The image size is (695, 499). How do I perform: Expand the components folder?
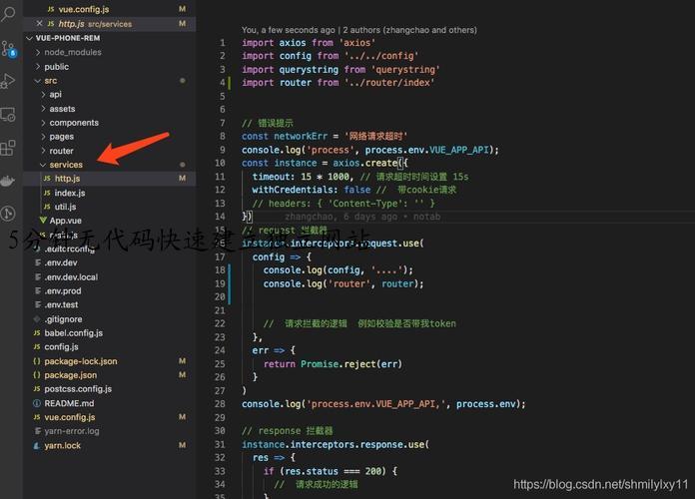(x=74, y=123)
